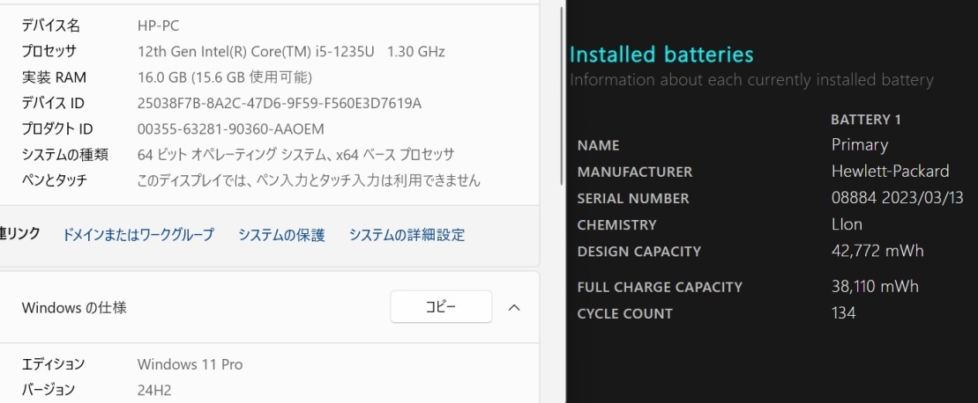Select the device ID string
This screenshot has width=978, height=403.
[x=280, y=103]
